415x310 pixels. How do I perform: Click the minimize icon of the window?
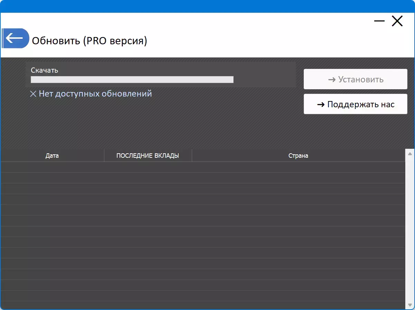pos(379,21)
